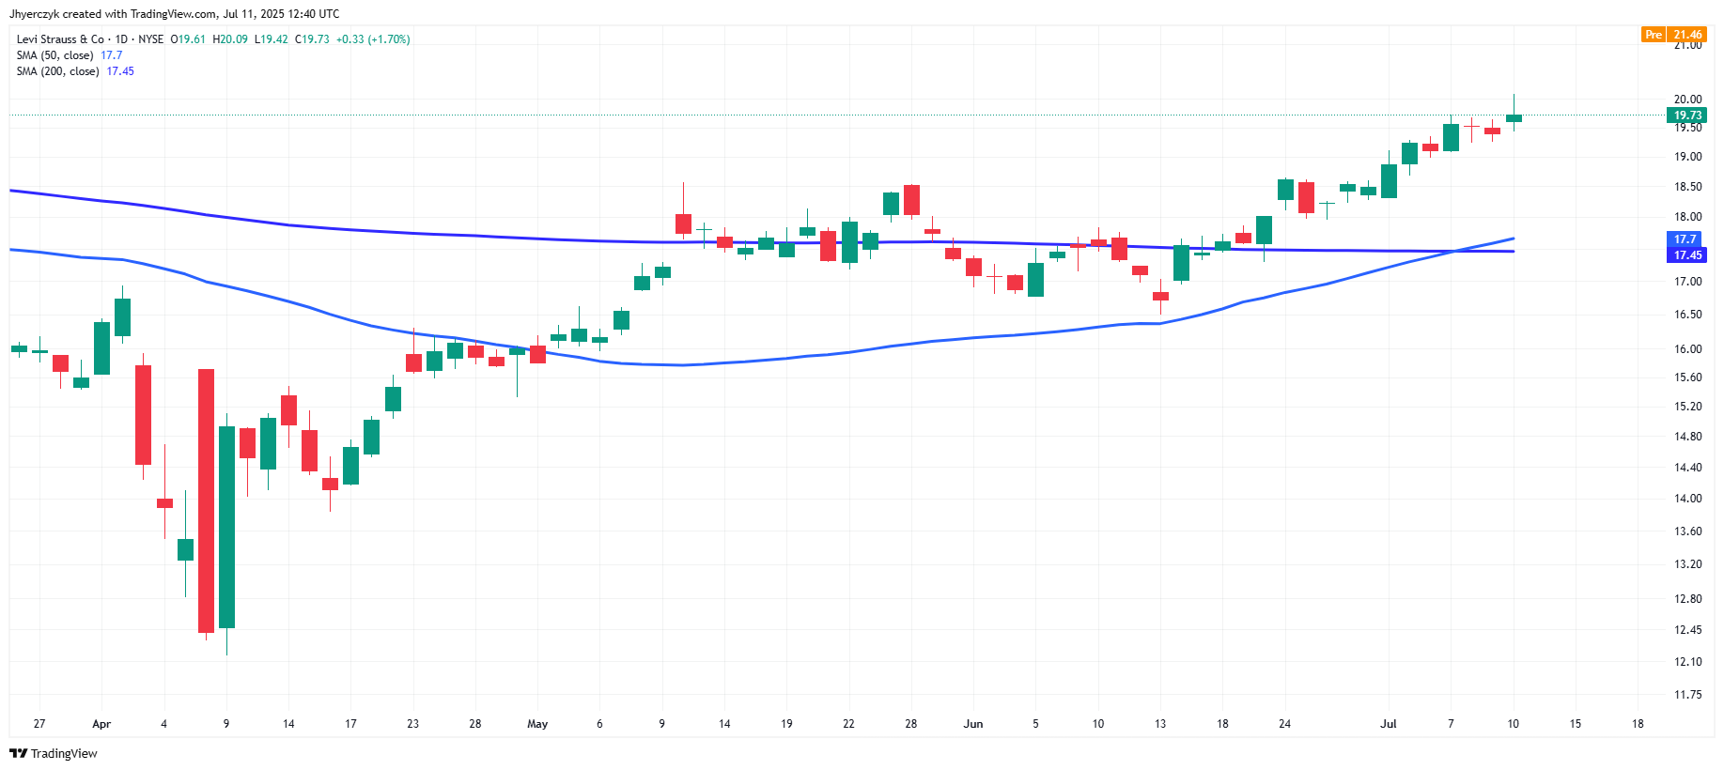Click the 11.75 price axis label
This screenshot has width=1724, height=770.
click(1687, 695)
